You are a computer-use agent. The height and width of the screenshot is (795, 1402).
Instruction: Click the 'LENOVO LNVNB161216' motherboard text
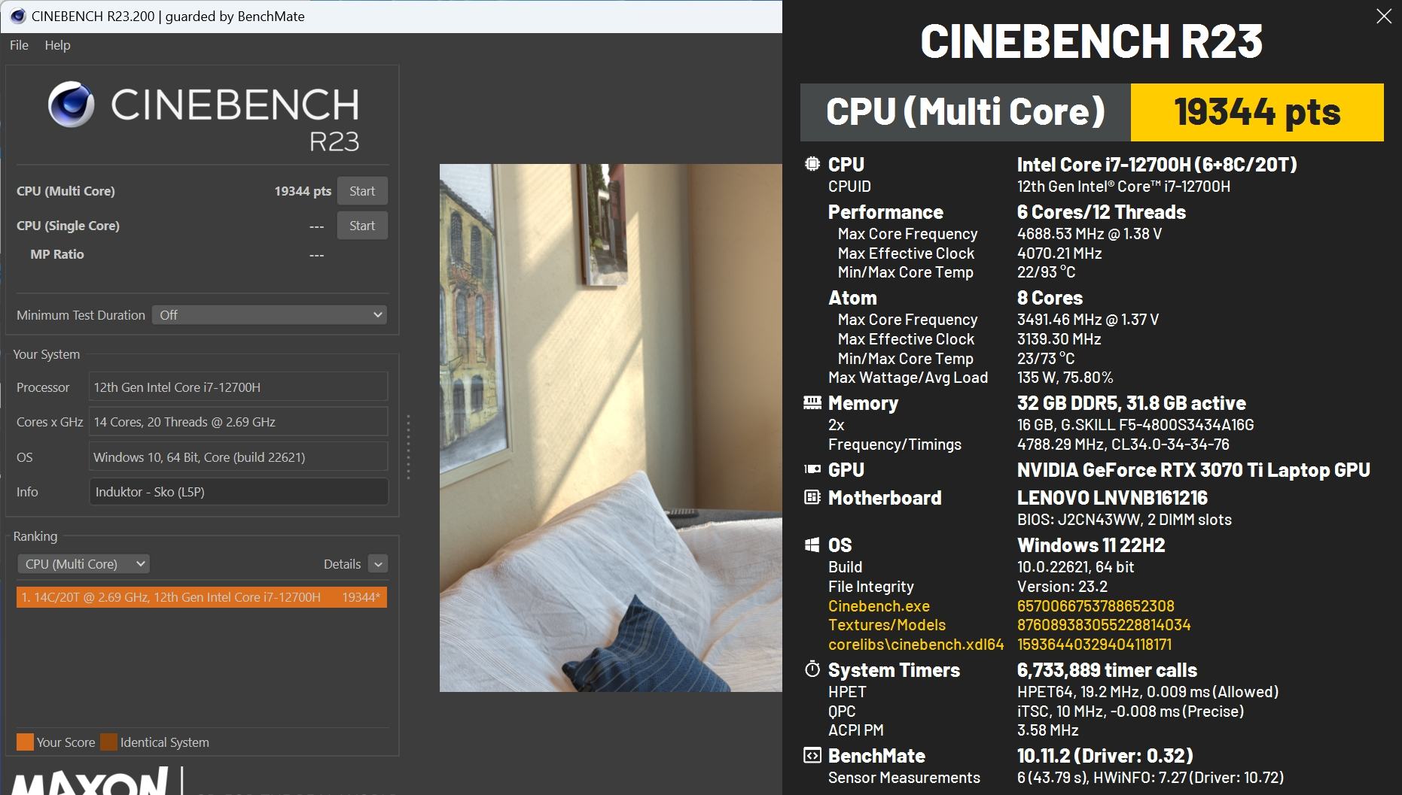click(x=1112, y=498)
